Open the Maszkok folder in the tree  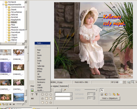click(15, 27)
